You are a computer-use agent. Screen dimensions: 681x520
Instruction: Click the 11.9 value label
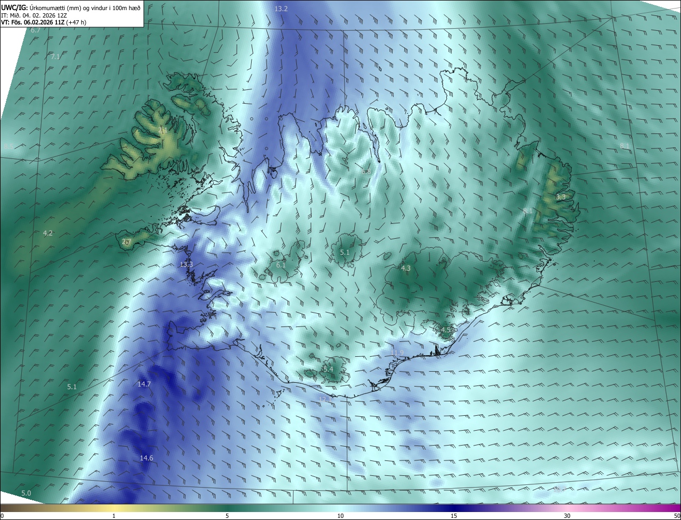pyautogui.click(x=397, y=353)
